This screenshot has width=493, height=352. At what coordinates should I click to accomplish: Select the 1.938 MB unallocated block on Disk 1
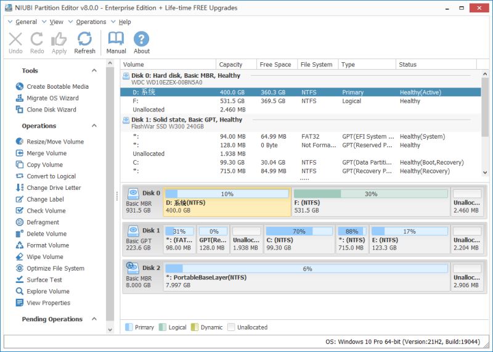pos(246,239)
